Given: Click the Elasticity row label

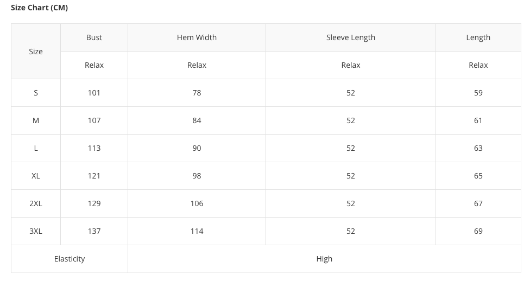Looking at the screenshot, I should click(70, 259).
